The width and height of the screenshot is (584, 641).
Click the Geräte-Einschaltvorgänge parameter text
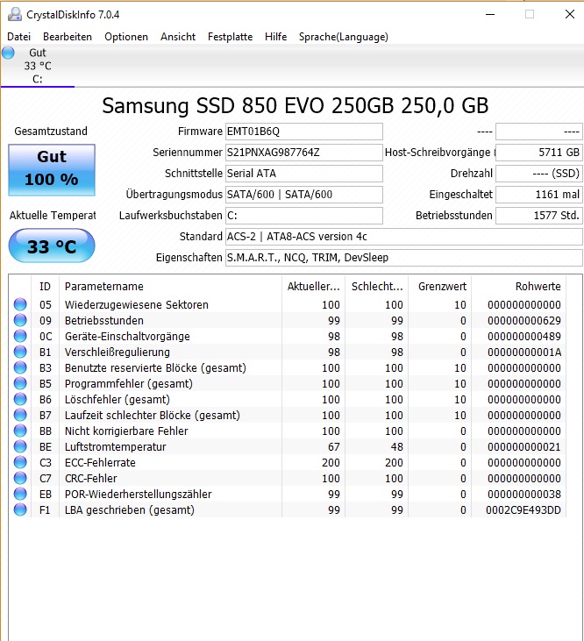click(127, 337)
